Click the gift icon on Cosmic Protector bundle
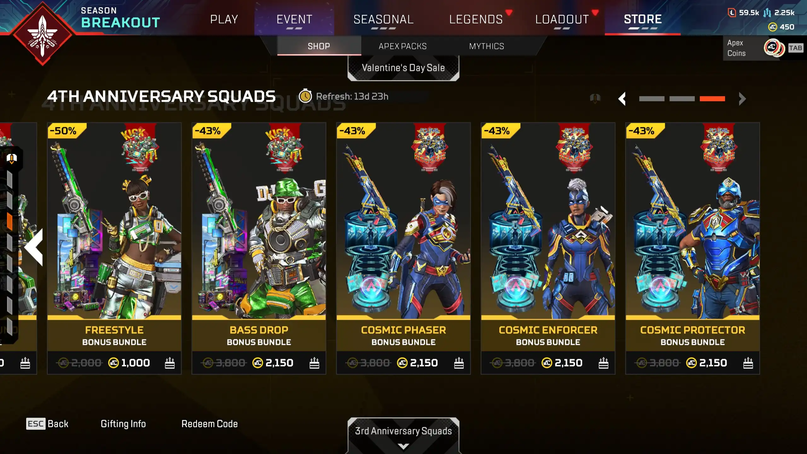The width and height of the screenshot is (807, 454). 748,363
